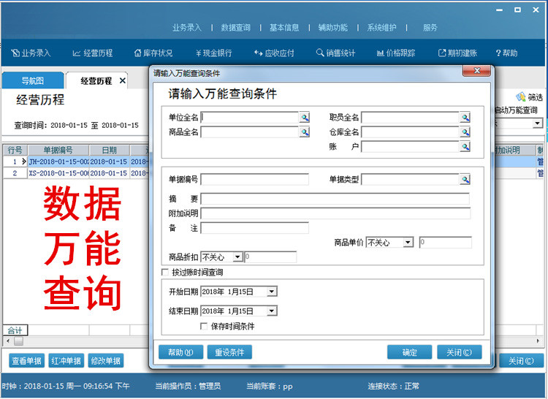Tick the 保存时间条件 checkbox
The image size is (548, 399).
(x=205, y=327)
